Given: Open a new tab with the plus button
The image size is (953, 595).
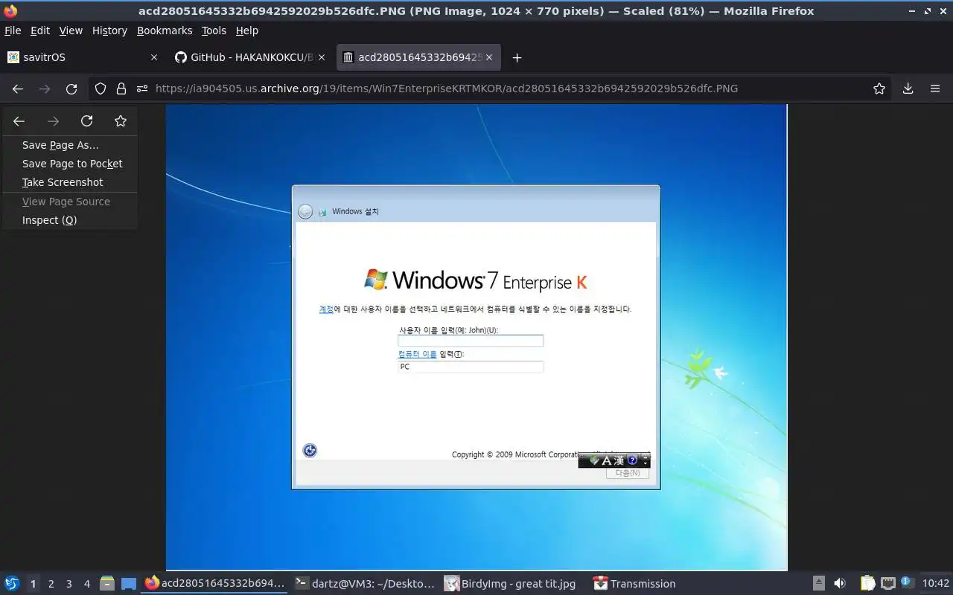Looking at the screenshot, I should pyautogui.click(x=517, y=57).
